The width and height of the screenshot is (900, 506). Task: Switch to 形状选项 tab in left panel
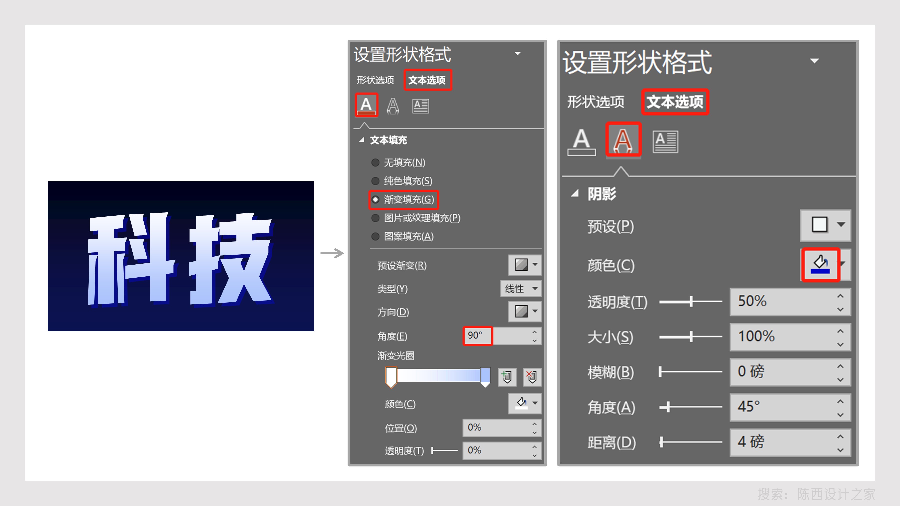pyautogui.click(x=375, y=80)
